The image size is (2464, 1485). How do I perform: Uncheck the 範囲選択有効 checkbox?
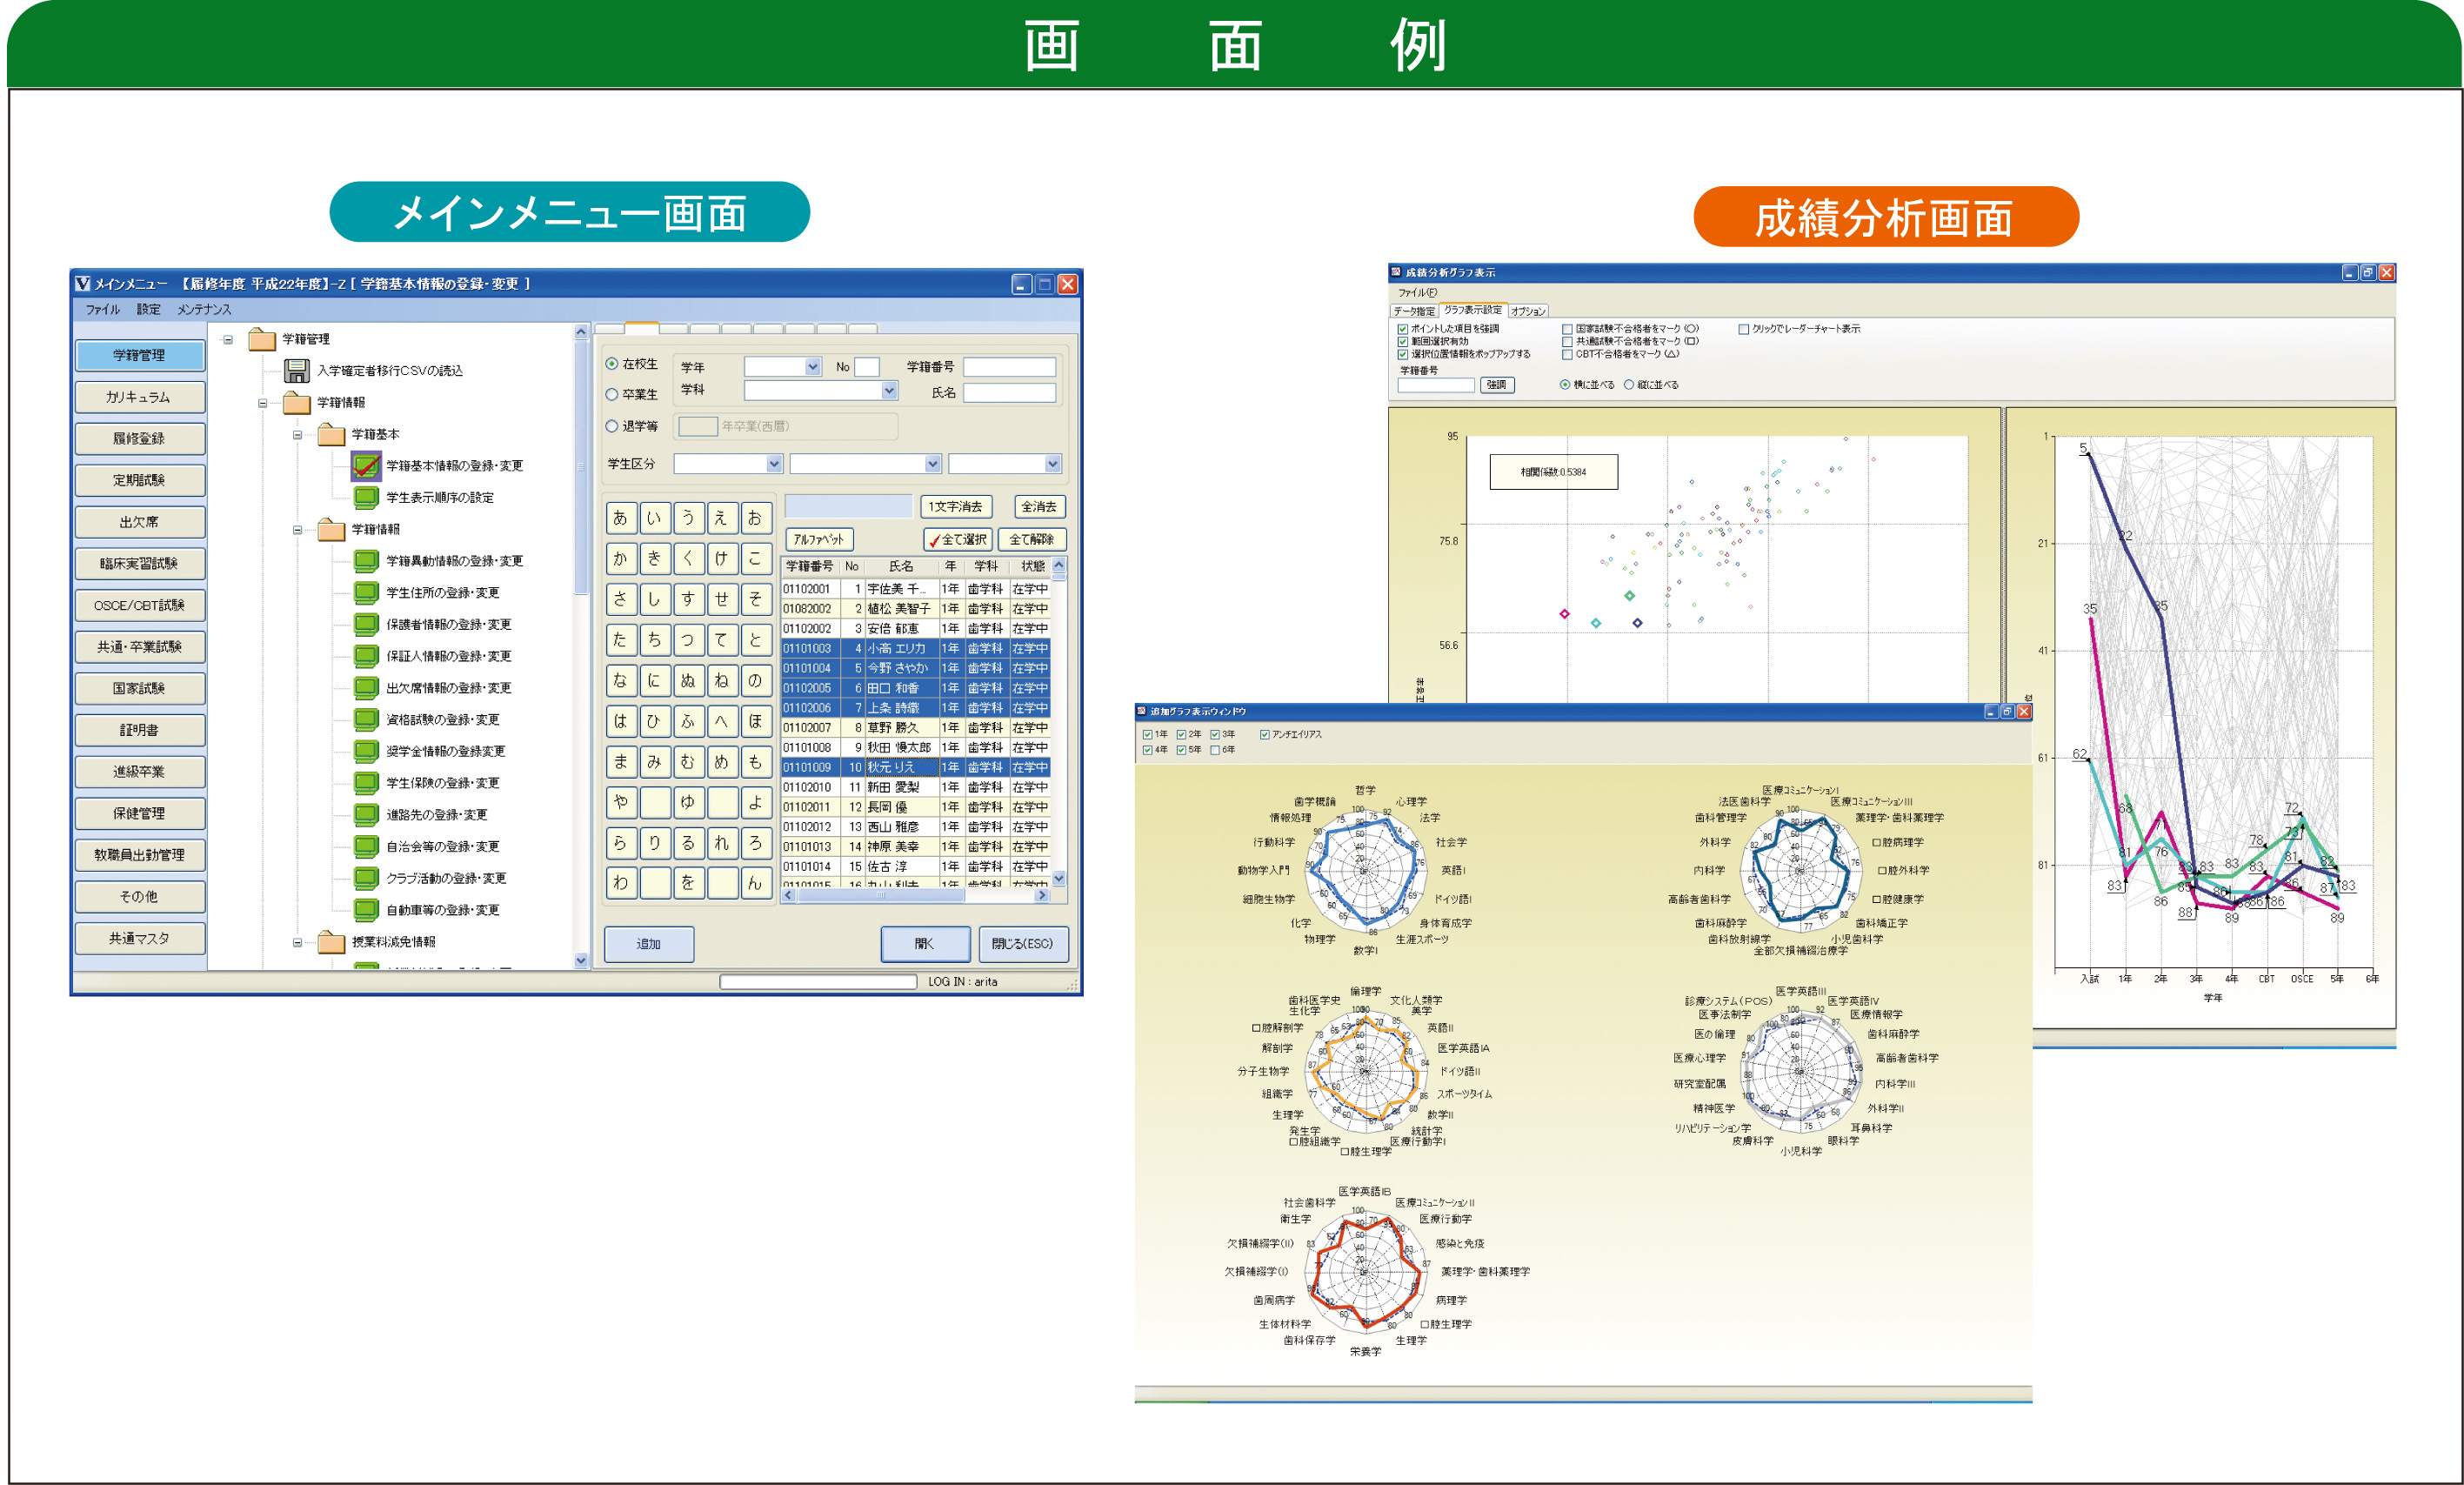tap(1402, 342)
